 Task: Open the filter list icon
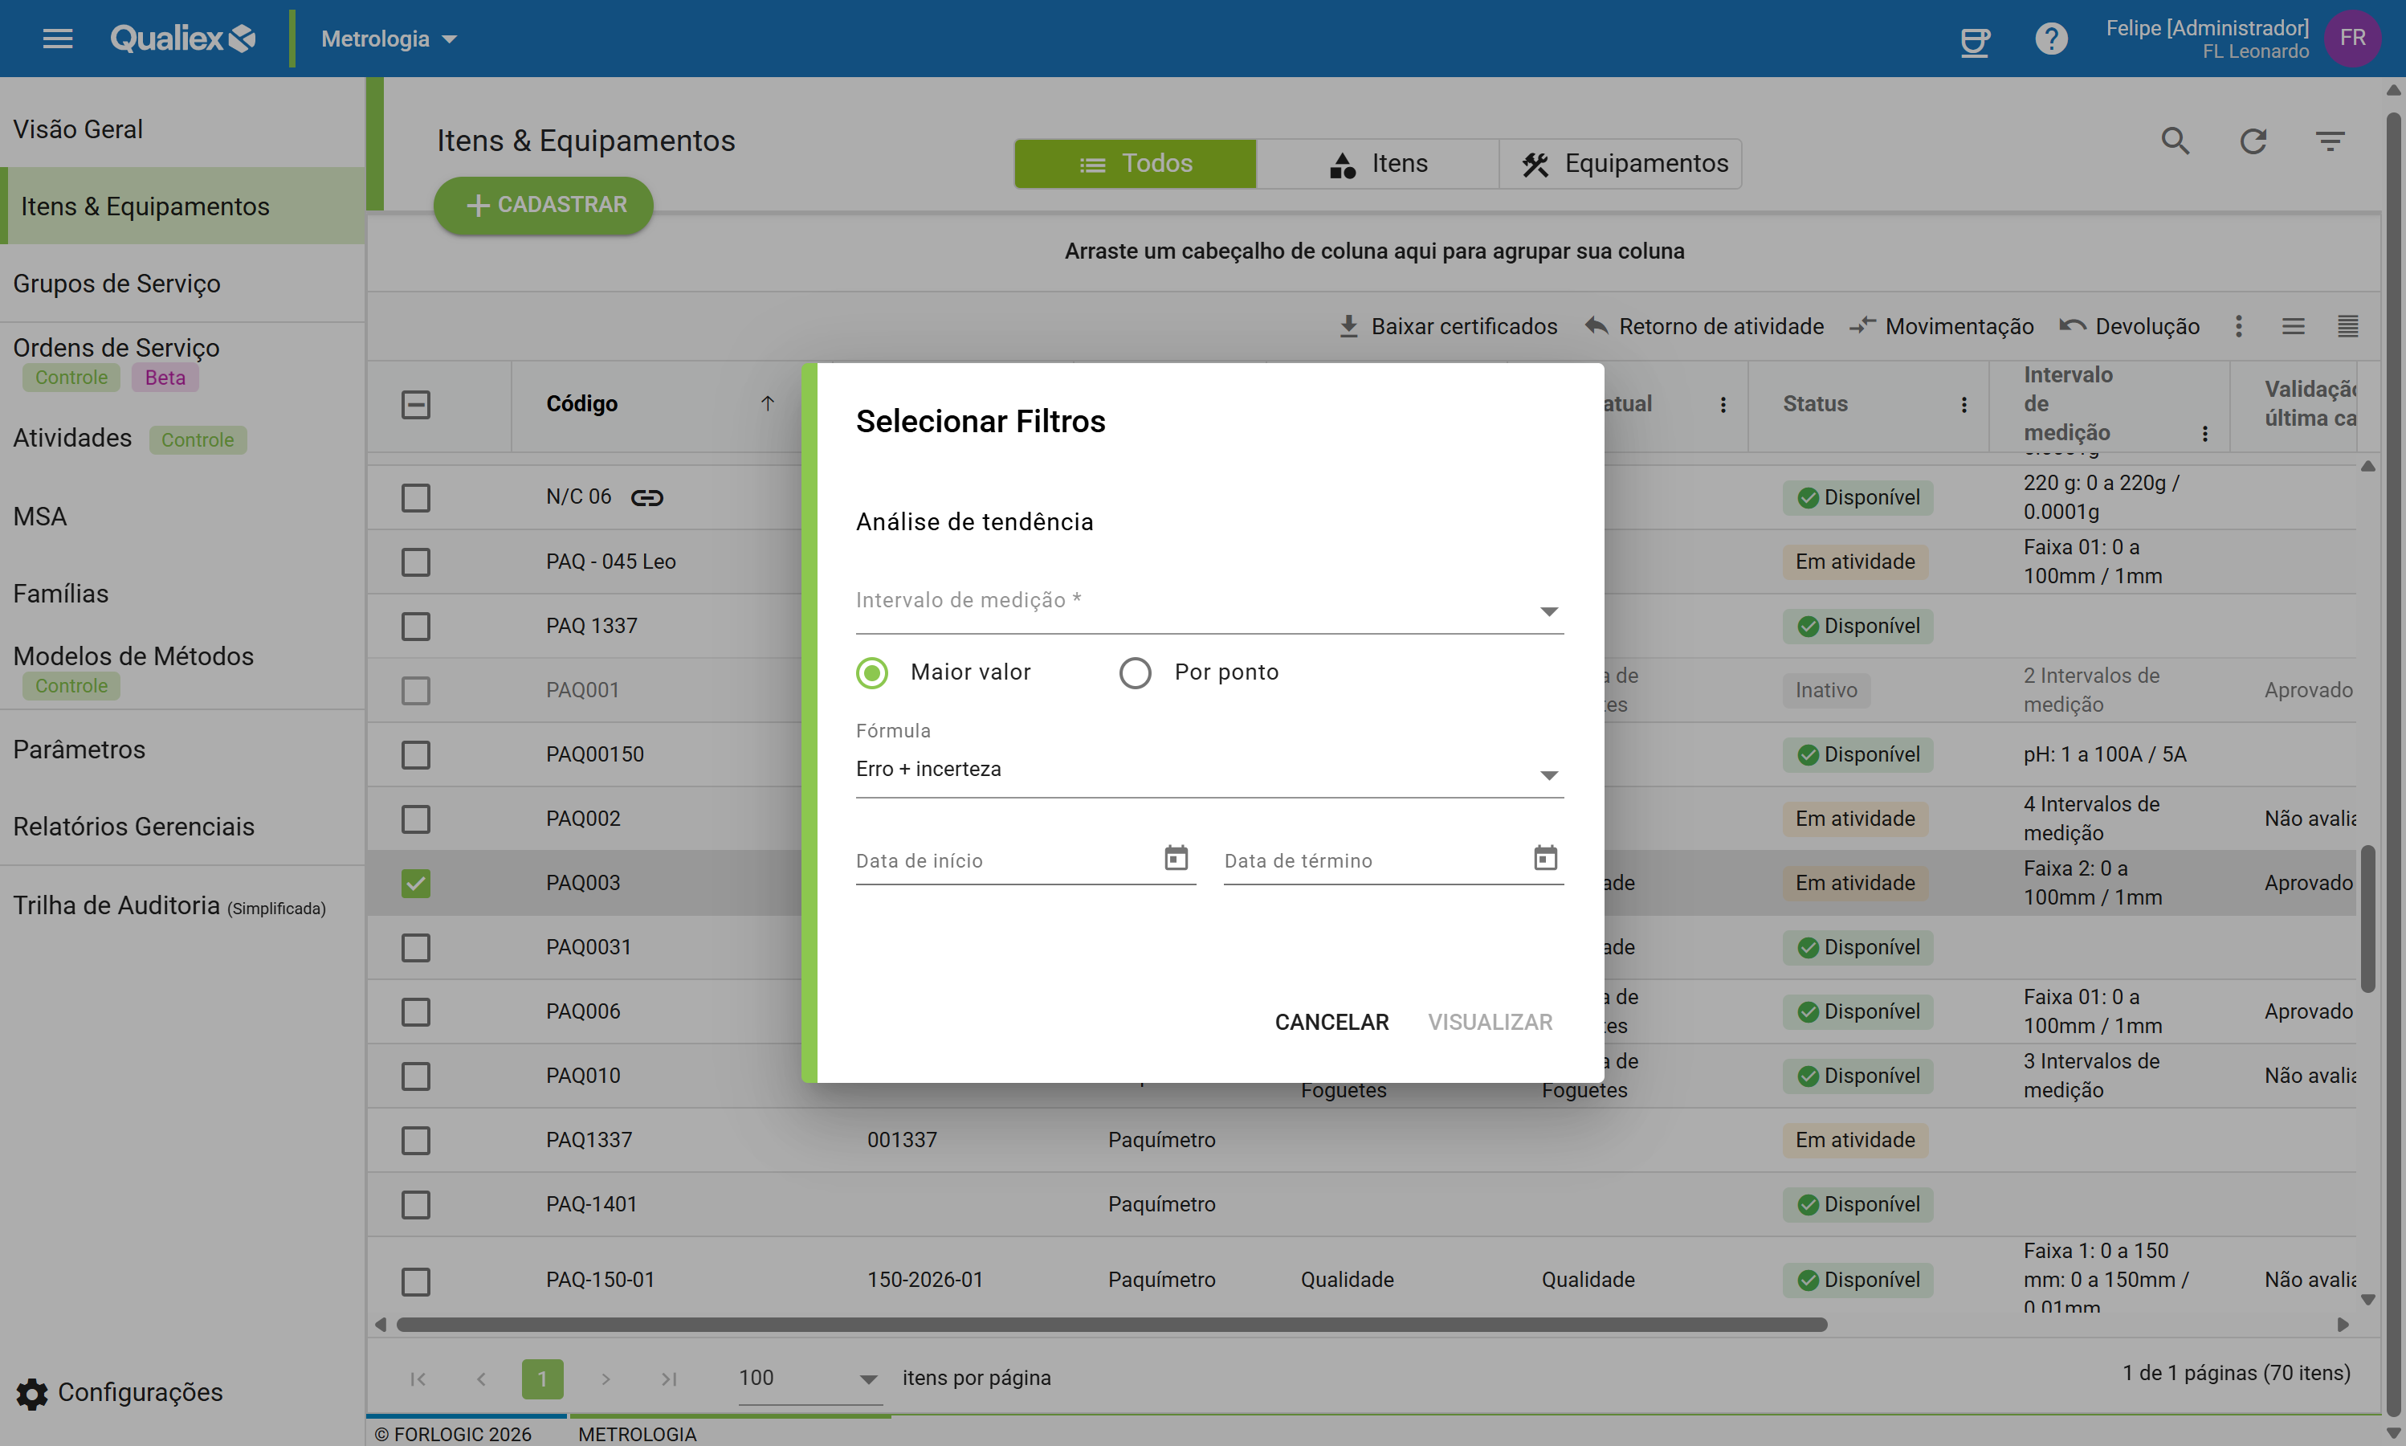click(x=2329, y=141)
